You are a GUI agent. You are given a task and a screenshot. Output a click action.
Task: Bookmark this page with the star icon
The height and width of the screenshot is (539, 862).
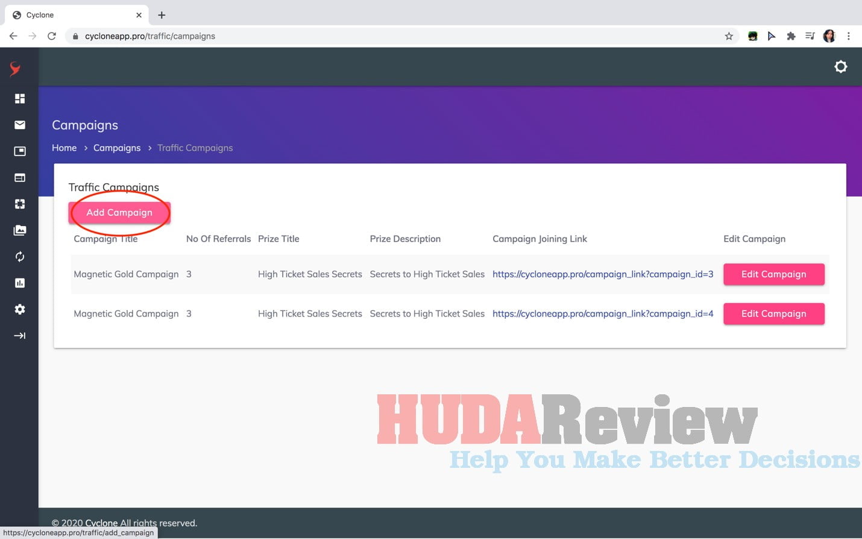729,36
